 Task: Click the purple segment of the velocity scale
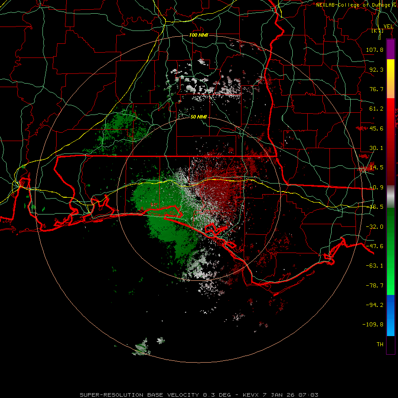[390, 49]
